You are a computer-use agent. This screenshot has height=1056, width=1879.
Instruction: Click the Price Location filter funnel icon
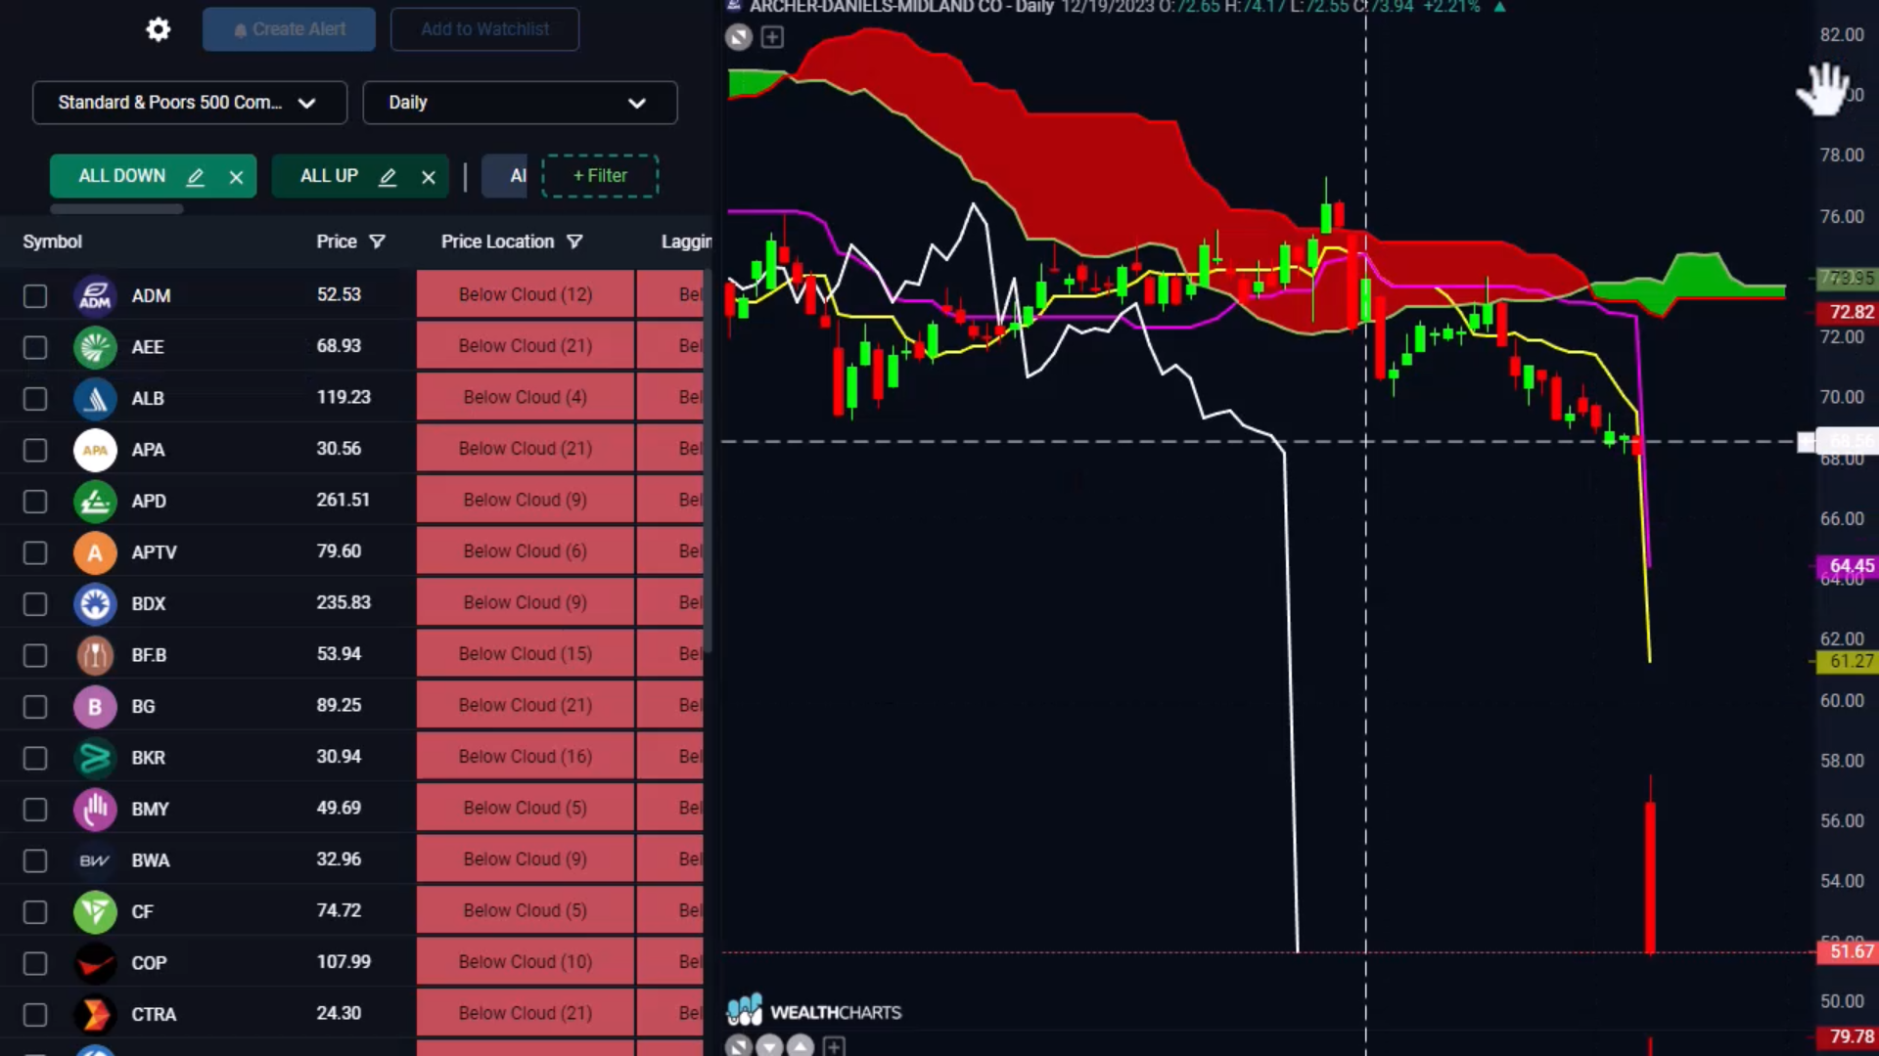[574, 242]
